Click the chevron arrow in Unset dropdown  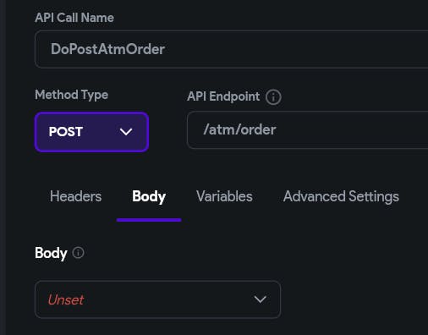pyautogui.click(x=260, y=299)
